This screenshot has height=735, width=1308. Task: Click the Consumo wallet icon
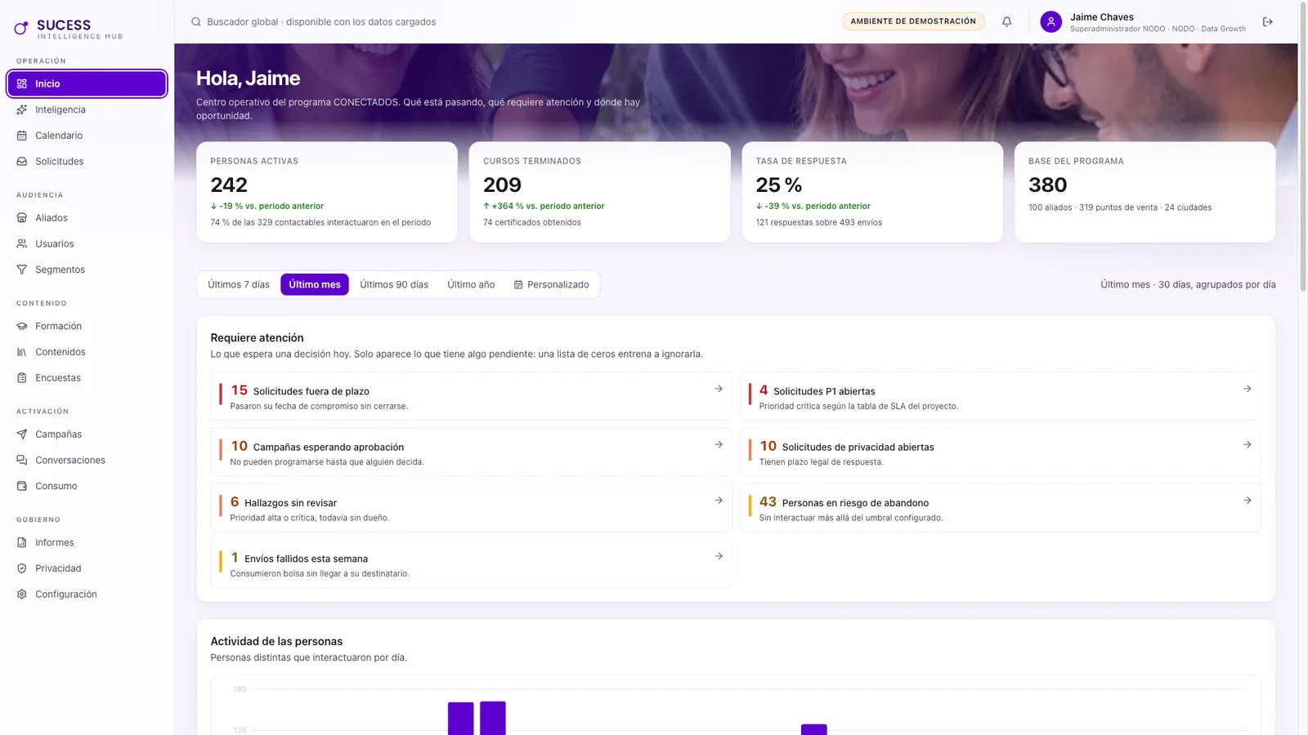pos(22,486)
